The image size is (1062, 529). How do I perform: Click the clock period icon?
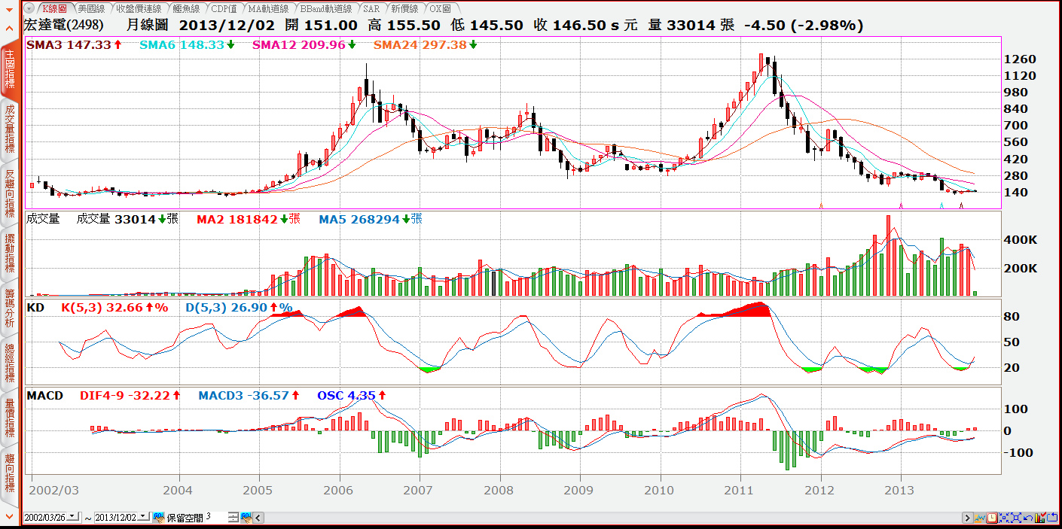pyautogui.click(x=992, y=518)
